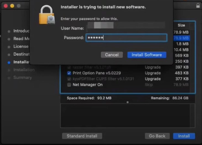
Task: Click the red close window button
Action: [x=6, y=6]
